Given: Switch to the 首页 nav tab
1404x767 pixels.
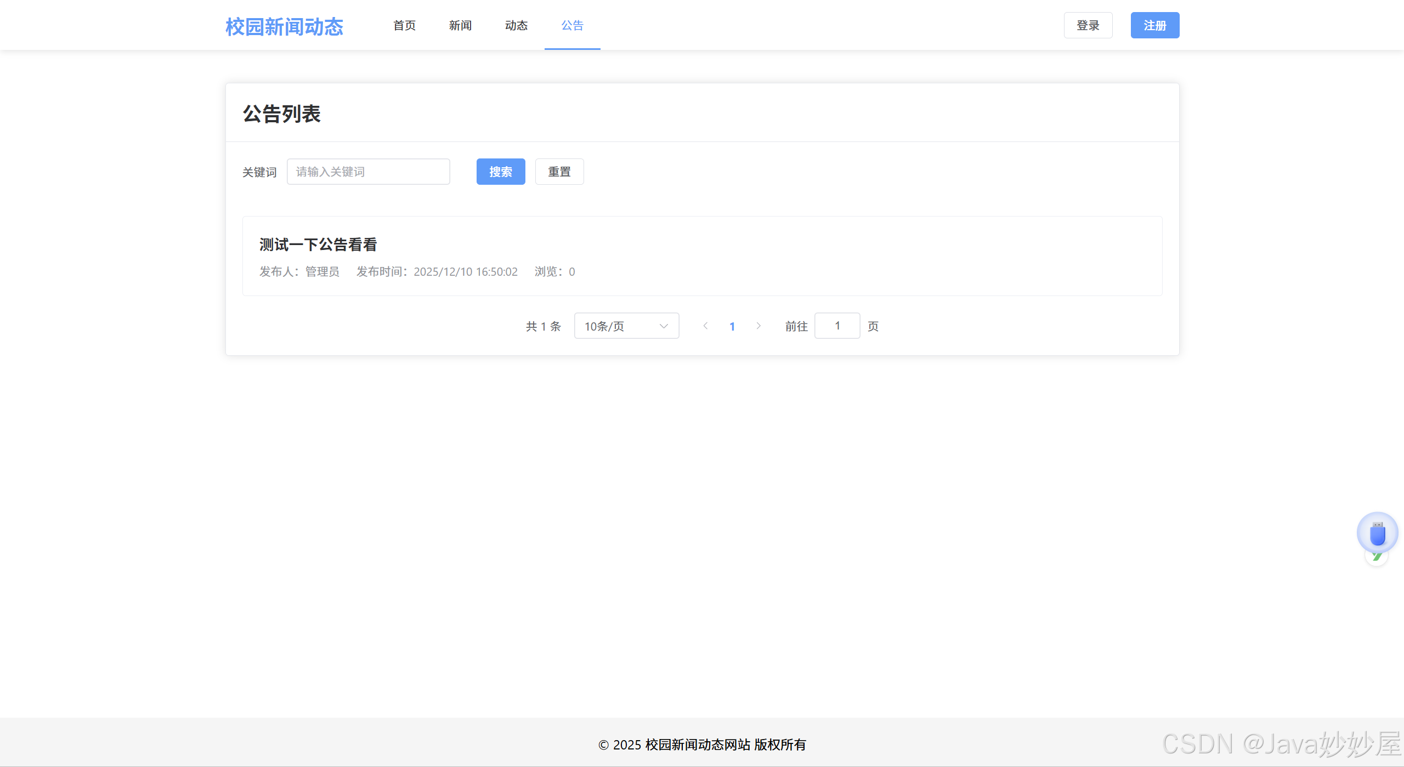Looking at the screenshot, I should [405, 25].
